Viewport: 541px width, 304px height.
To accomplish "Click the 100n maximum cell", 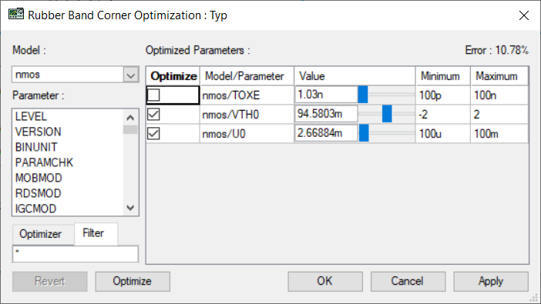I will point(499,95).
